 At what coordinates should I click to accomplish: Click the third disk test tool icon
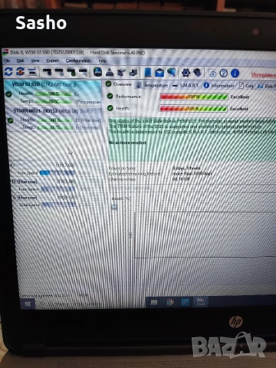click(x=71, y=72)
